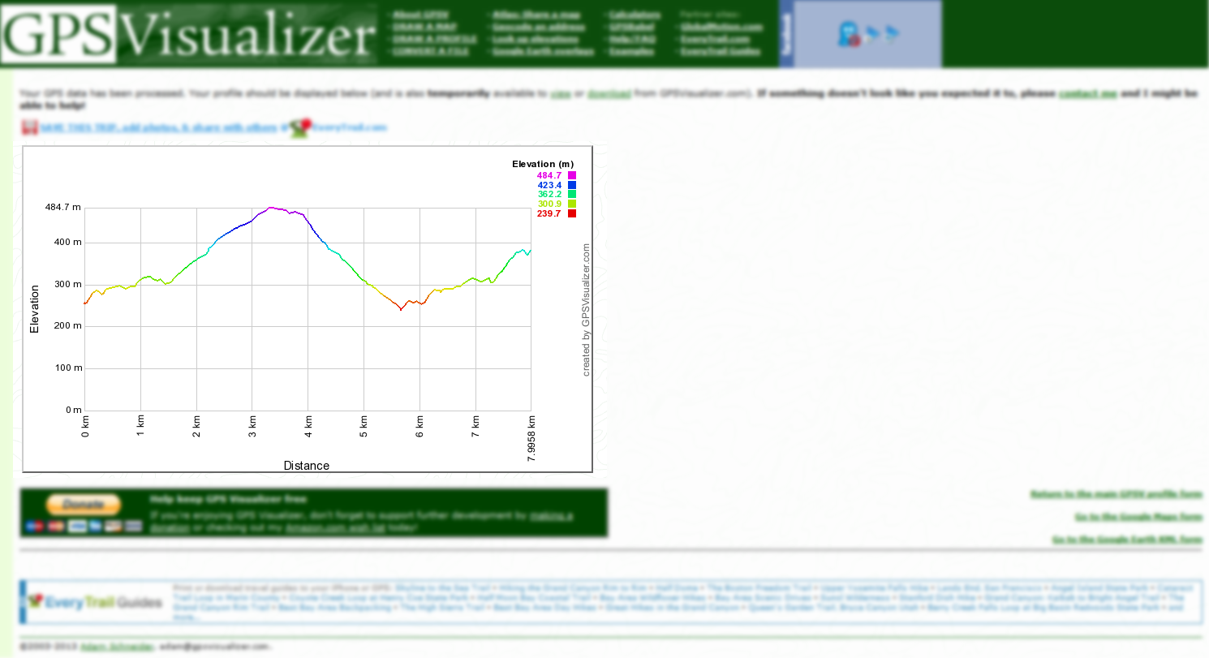Click Return to main GPSV profile form
This screenshot has height=658, width=1209.
click(x=1116, y=493)
